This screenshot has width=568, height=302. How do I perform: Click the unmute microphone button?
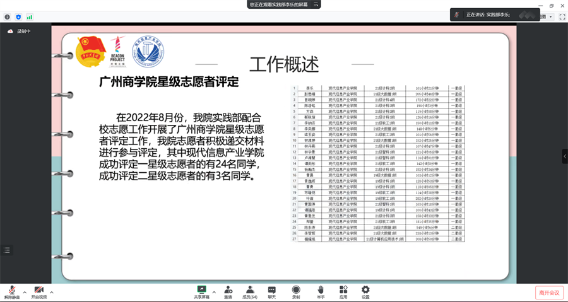click(x=12, y=291)
